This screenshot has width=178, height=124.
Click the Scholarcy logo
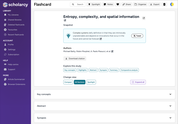click(16, 4)
